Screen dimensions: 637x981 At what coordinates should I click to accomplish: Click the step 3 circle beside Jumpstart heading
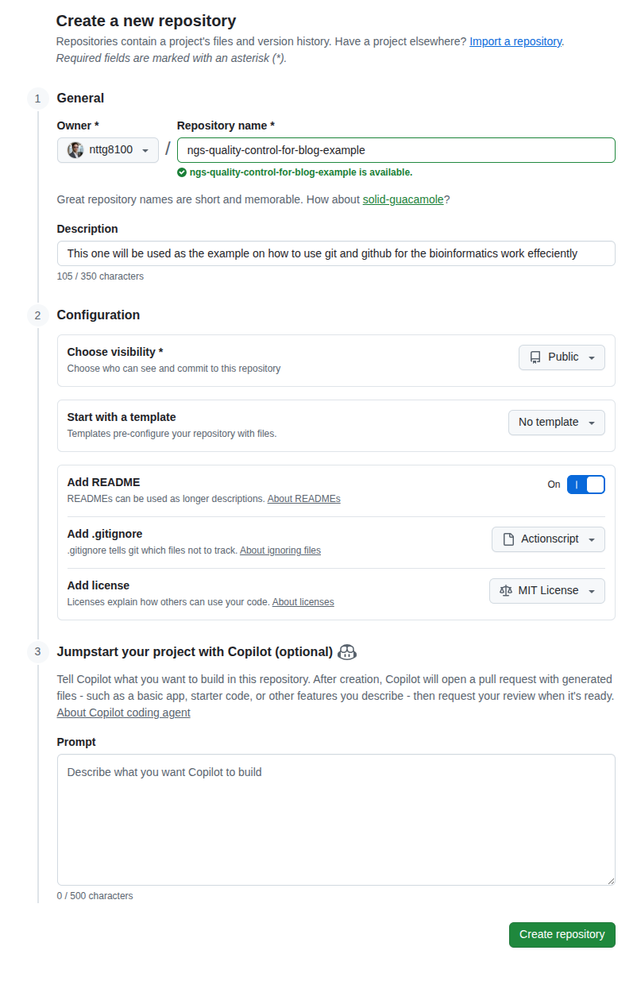[37, 652]
